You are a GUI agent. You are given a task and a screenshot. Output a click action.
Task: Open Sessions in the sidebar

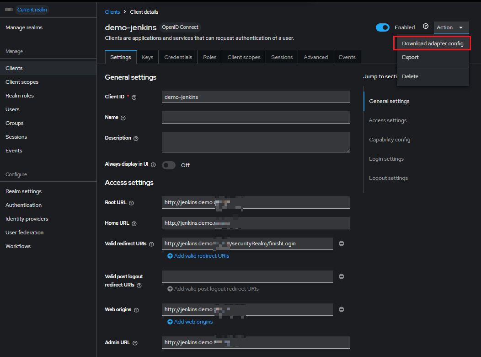point(48,137)
